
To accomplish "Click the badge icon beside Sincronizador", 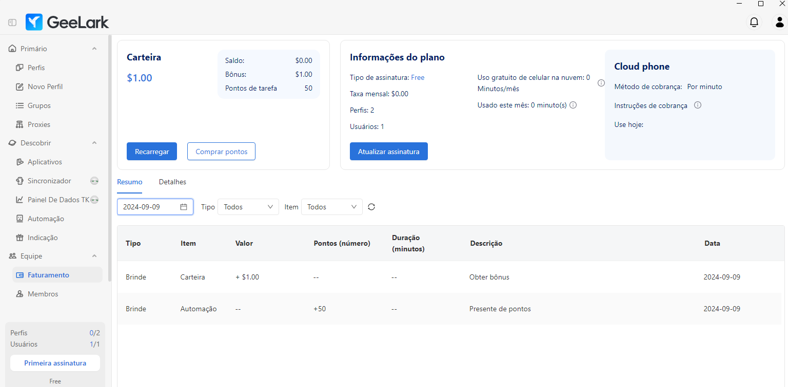I will (x=94, y=181).
